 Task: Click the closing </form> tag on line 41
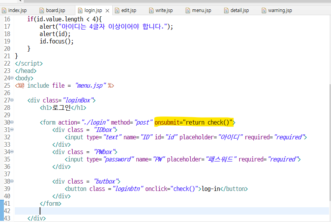coord(51,203)
